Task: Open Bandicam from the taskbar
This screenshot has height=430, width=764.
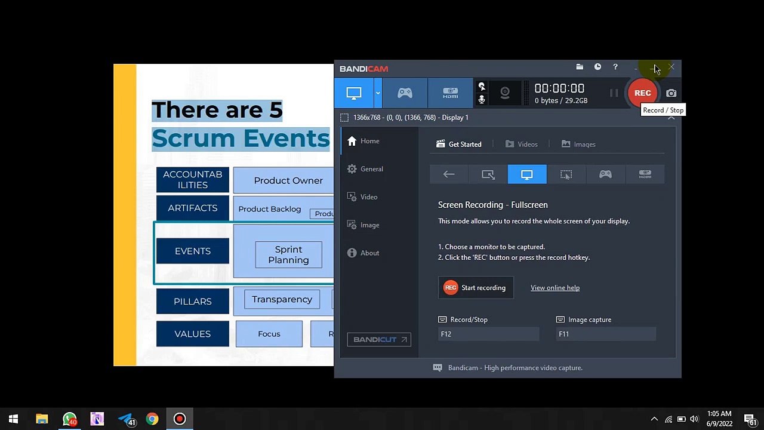Action: [x=180, y=419]
